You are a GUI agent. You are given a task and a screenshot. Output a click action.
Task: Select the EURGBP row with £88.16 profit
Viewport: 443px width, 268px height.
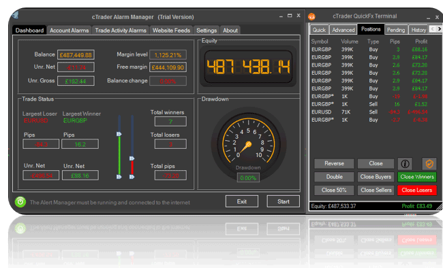click(x=370, y=50)
